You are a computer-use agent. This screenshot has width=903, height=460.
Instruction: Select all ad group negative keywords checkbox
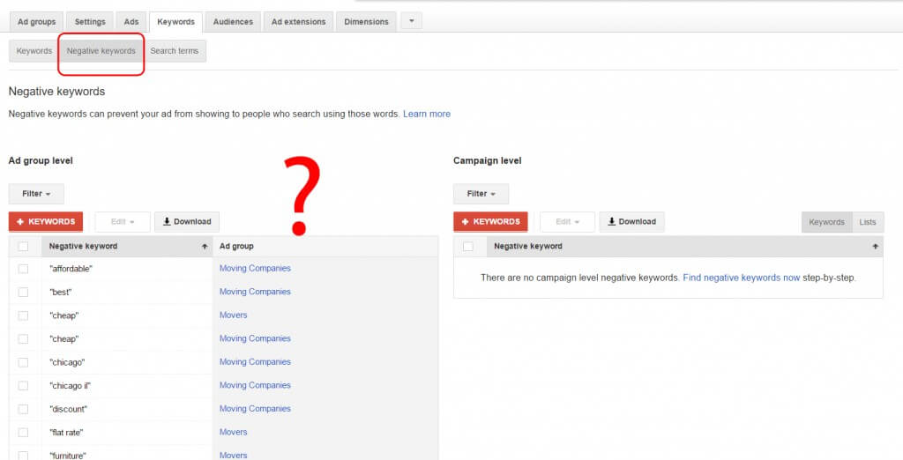coord(23,247)
